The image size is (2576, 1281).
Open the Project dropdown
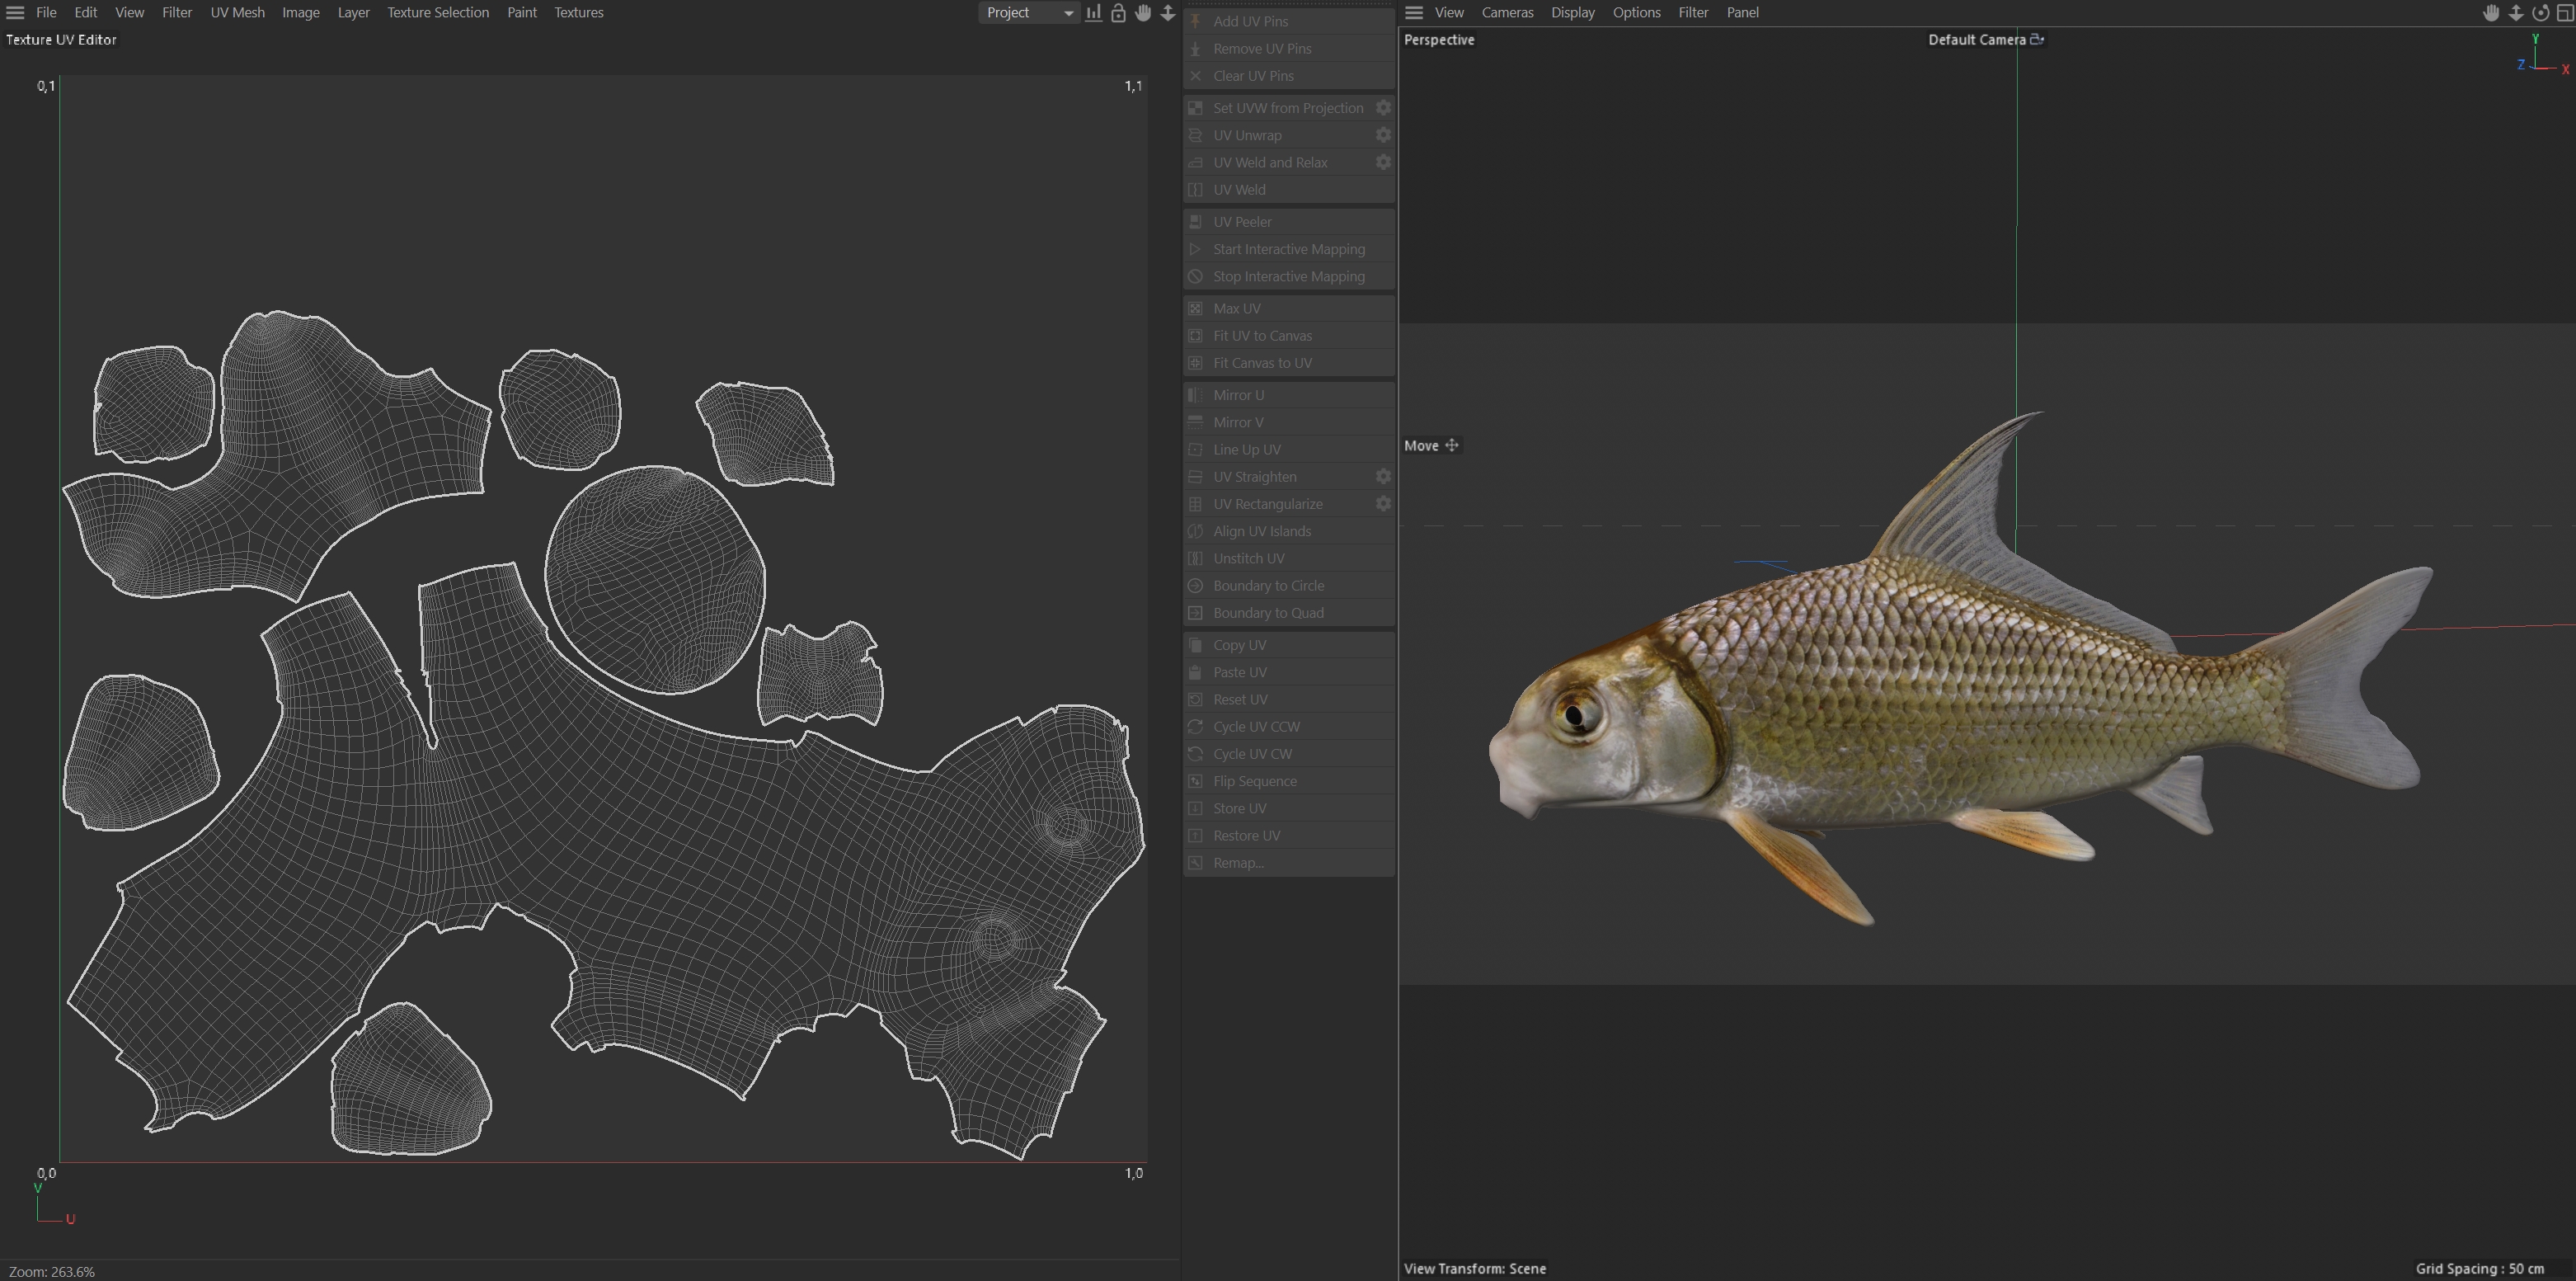click(x=1028, y=13)
